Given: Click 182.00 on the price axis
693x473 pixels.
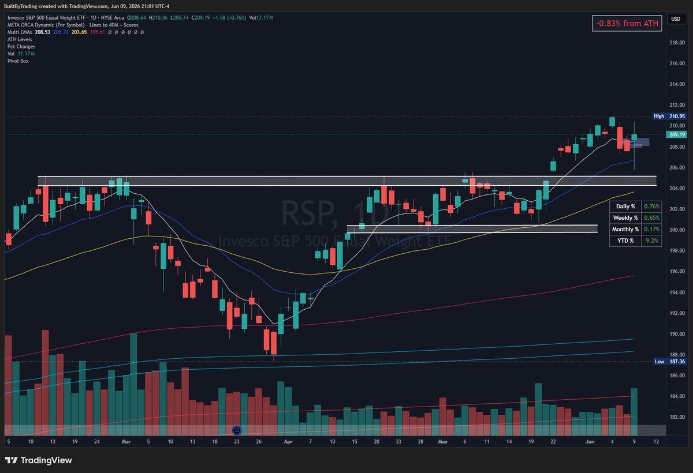Looking at the screenshot, I should (677, 417).
